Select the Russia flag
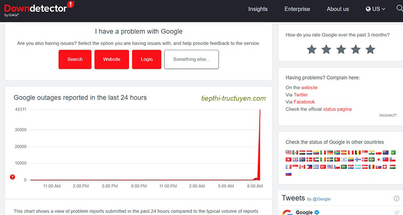Viewport: 403px width, 215px height. tap(289, 174)
